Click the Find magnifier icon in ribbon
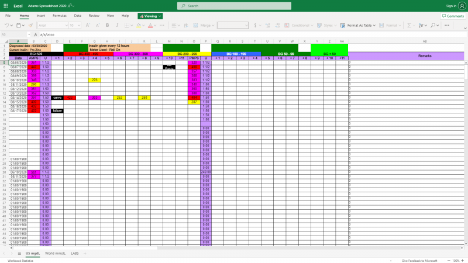Screen dimensions: 468x263 pyautogui.click(x=434, y=26)
